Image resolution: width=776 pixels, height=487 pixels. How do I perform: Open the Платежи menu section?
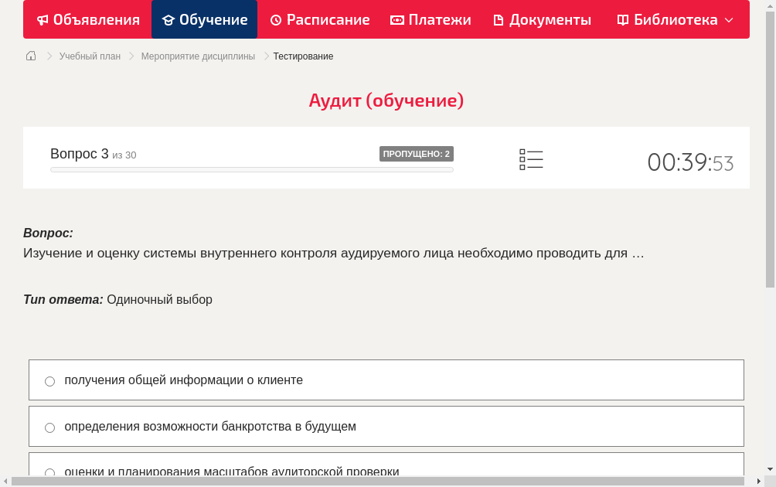point(431,19)
